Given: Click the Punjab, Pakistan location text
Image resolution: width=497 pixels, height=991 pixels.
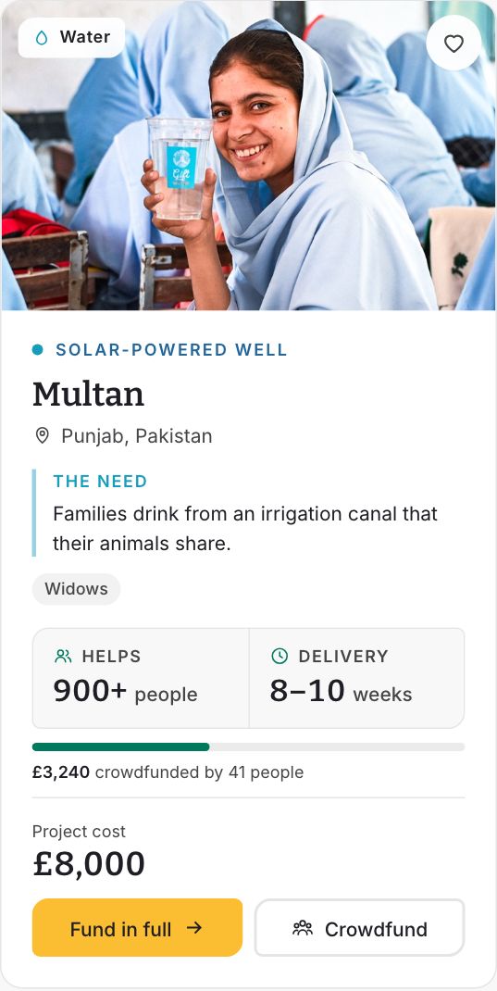Looking at the screenshot, I should (136, 436).
